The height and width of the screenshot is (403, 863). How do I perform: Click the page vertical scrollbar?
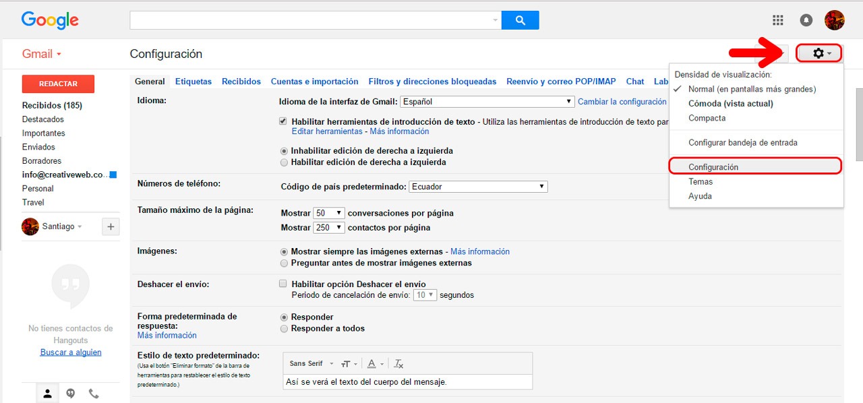click(x=859, y=125)
